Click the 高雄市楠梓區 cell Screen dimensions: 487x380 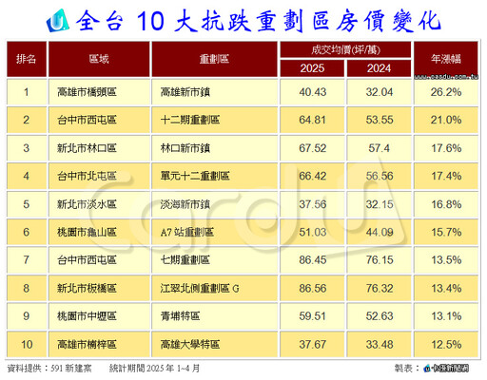click(x=99, y=344)
